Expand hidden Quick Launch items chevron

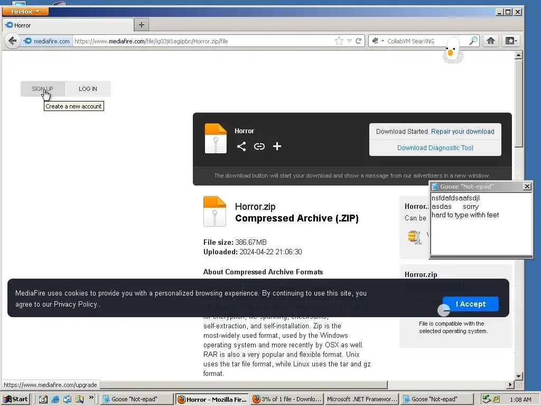click(x=91, y=398)
